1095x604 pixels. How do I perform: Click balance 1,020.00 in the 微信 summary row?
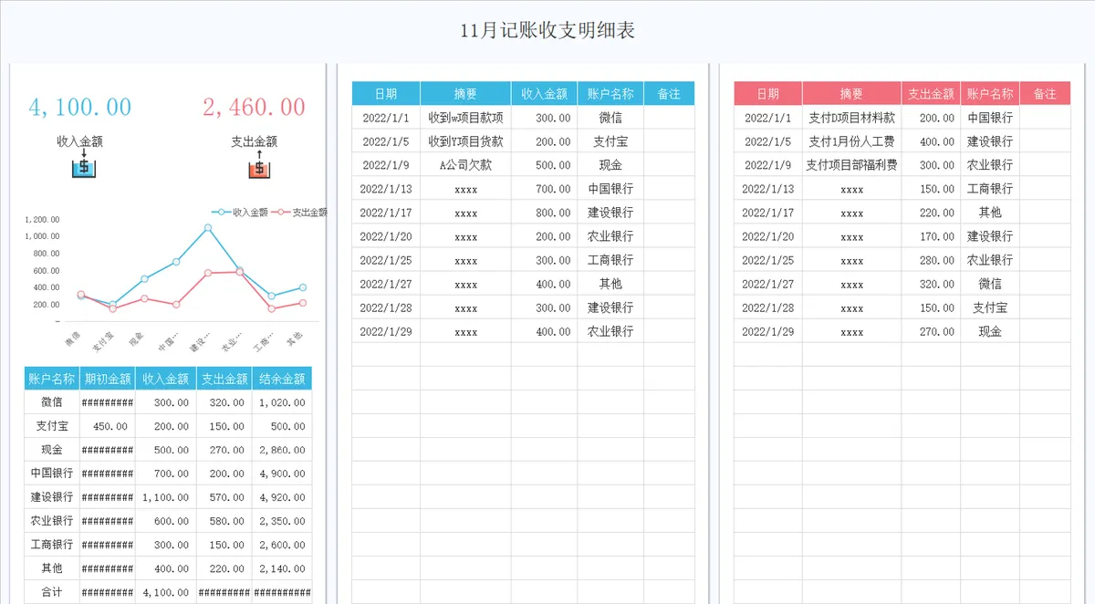[x=282, y=402]
